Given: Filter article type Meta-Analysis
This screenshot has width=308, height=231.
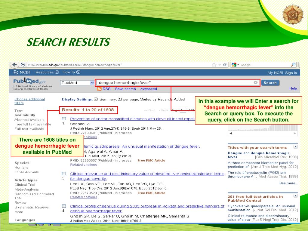Looking at the screenshot, I should pyautogui.click(x=26, y=189).
